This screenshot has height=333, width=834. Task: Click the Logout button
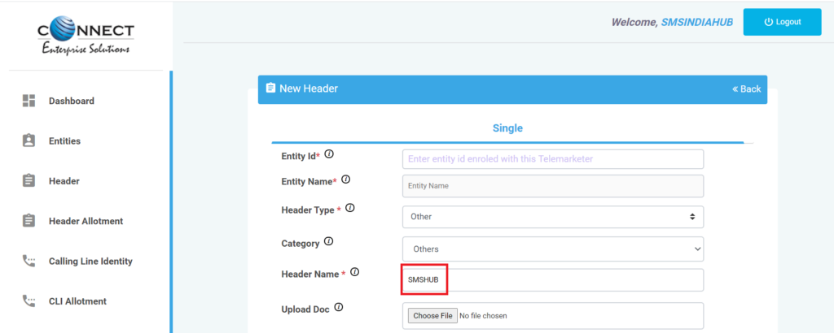point(782,22)
